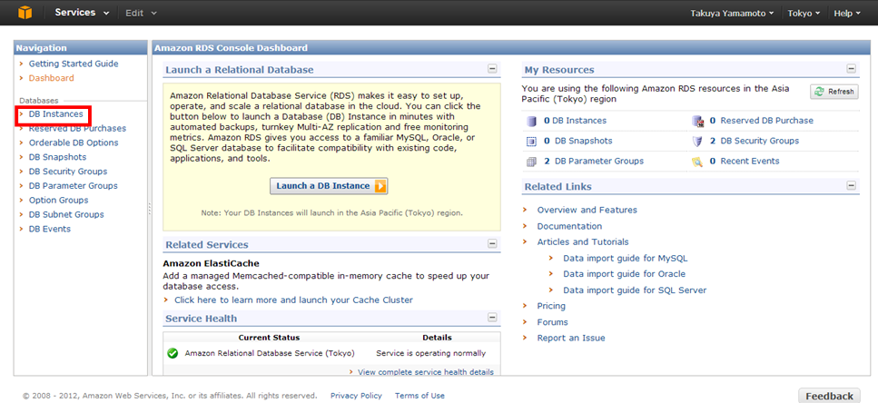
Task: Open Overview and Features link
Action: (587, 211)
